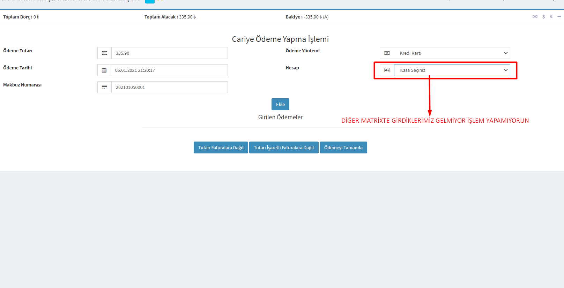The width and height of the screenshot is (564, 288).
Task: Focus the Ödeme Tutarı amount field
Action: pyautogui.click(x=169, y=53)
